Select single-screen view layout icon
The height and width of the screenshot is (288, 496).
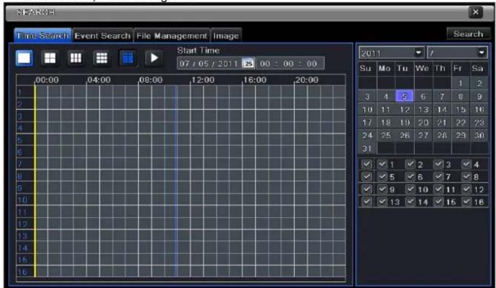click(25, 58)
